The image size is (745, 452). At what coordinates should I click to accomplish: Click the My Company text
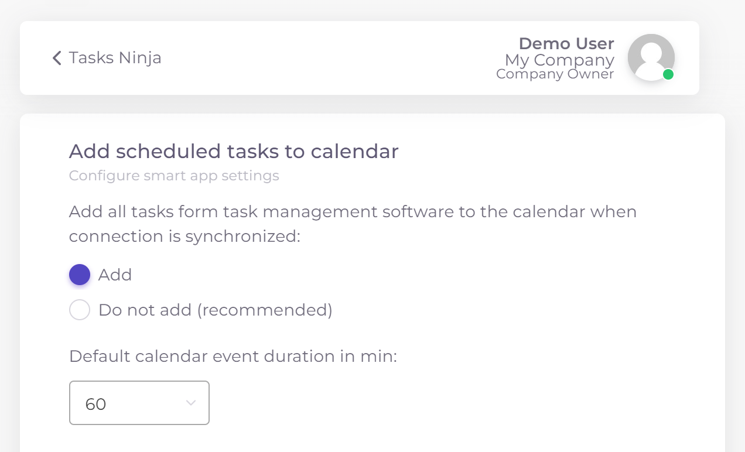[x=559, y=60]
